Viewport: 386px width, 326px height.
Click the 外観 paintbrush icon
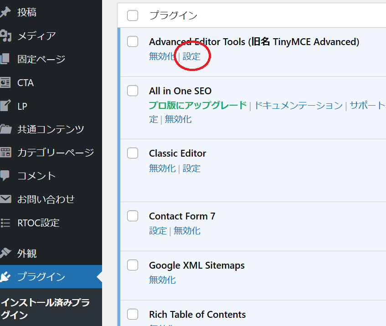(5, 253)
